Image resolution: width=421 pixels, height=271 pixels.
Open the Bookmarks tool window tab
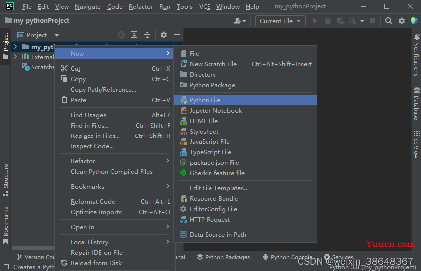pyautogui.click(x=5, y=225)
